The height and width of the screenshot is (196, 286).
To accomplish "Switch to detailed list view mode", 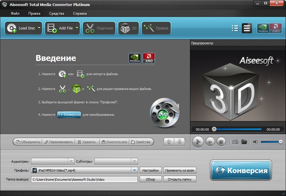I will click(x=247, y=29).
